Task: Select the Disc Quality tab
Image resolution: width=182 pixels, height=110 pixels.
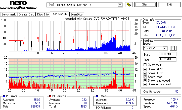Action: point(60,14)
